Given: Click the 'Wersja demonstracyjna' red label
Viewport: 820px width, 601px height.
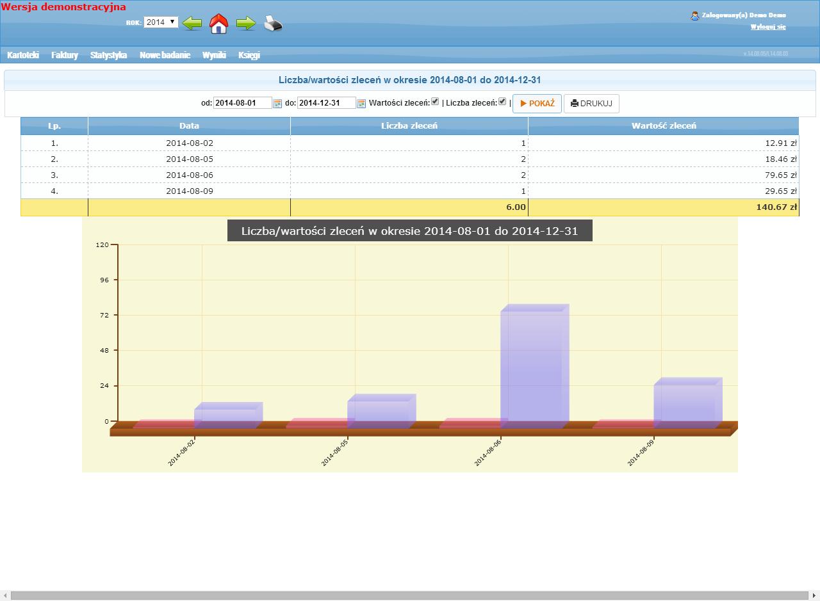Looking at the screenshot, I should pyautogui.click(x=63, y=7).
